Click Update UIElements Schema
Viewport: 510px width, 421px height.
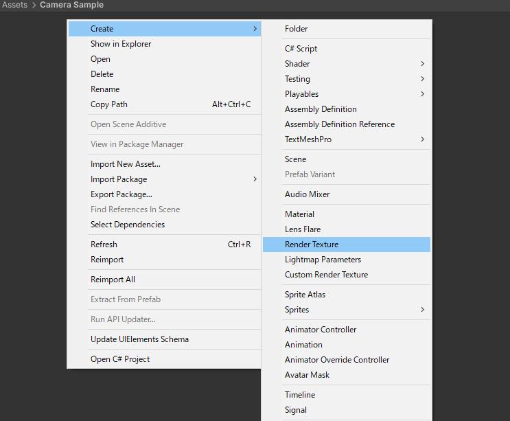click(x=165, y=339)
